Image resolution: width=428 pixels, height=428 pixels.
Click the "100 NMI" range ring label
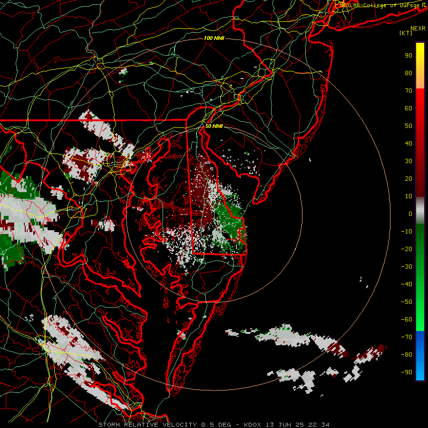[214, 38]
